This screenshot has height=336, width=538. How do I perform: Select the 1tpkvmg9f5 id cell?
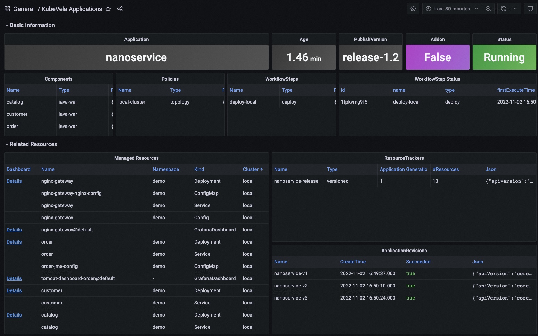tap(365, 102)
